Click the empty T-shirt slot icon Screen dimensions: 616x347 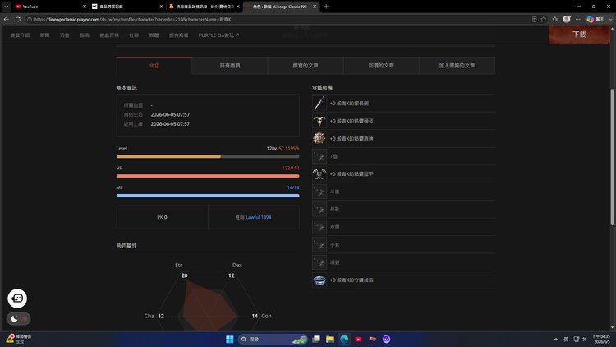pos(319,156)
